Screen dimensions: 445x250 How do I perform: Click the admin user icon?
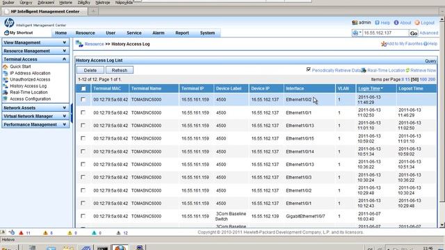[x=355, y=22]
